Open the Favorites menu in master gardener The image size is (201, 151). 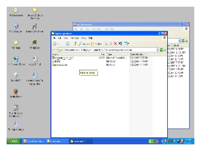click(75, 38)
